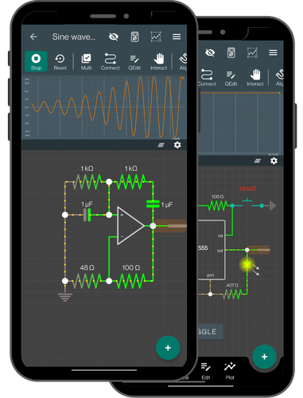Screen dimensions: 303x398
Task: Stop the simulation on front phone
Action: [x=36, y=61]
